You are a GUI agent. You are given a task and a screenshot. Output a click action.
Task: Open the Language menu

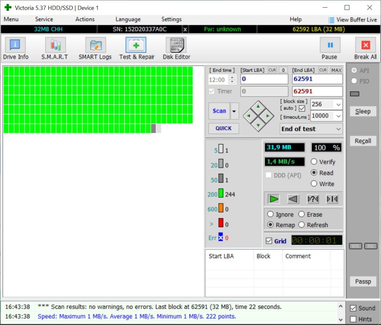coord(128,19)
